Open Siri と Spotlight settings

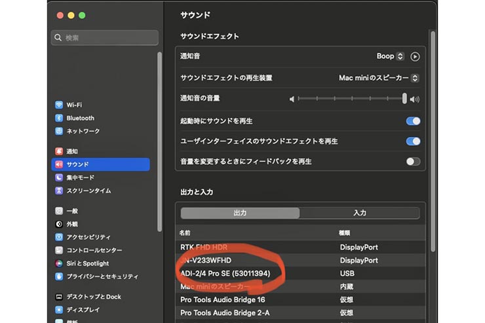pyautogui.click(x=87, y=263)
